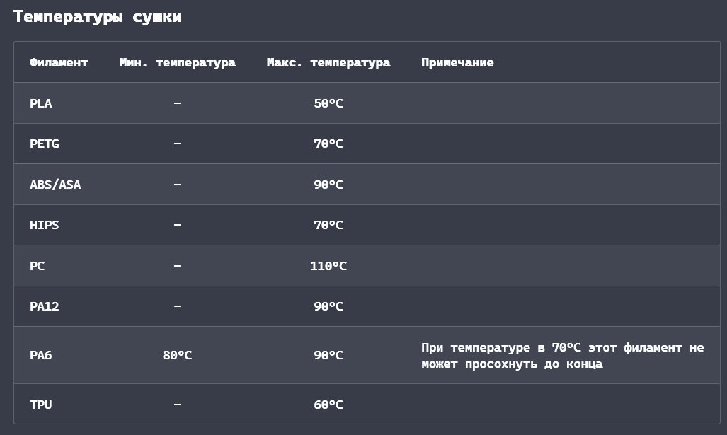Select the PA12 filament cell
727x435 pixels.
click(x=45, y=306)
